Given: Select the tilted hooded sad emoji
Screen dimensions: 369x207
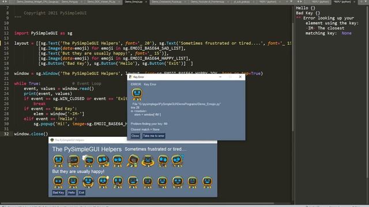Looking at the screenshot, I should click(133, 161).
